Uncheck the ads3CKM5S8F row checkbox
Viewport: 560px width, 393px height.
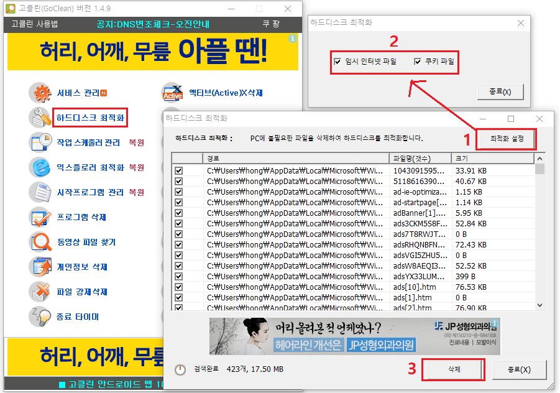tap(178, 224)
